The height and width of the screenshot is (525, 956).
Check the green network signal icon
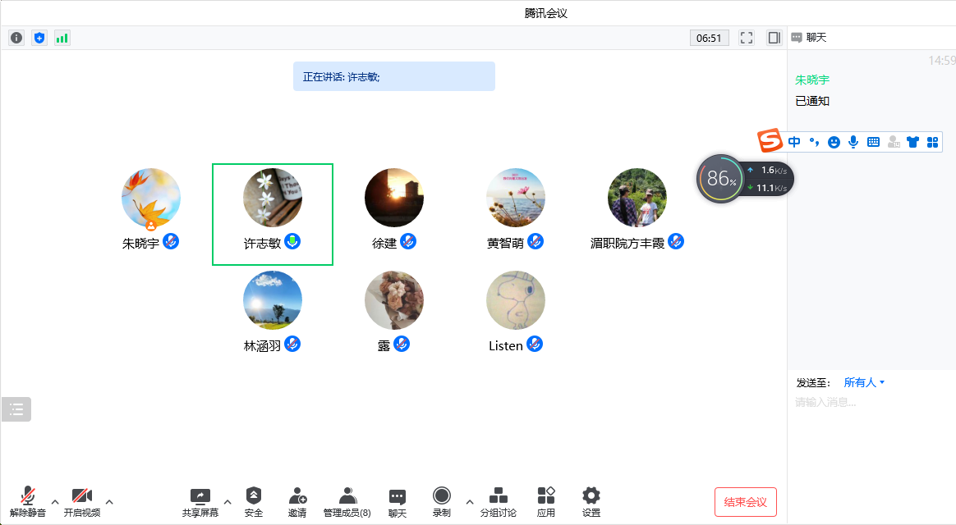[x=62, y=38]
